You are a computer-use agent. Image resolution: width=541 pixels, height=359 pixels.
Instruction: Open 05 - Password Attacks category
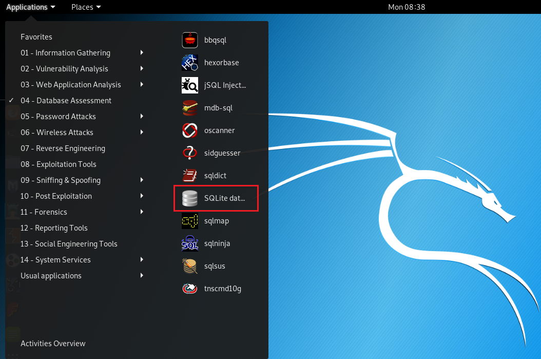coord(59,117)
